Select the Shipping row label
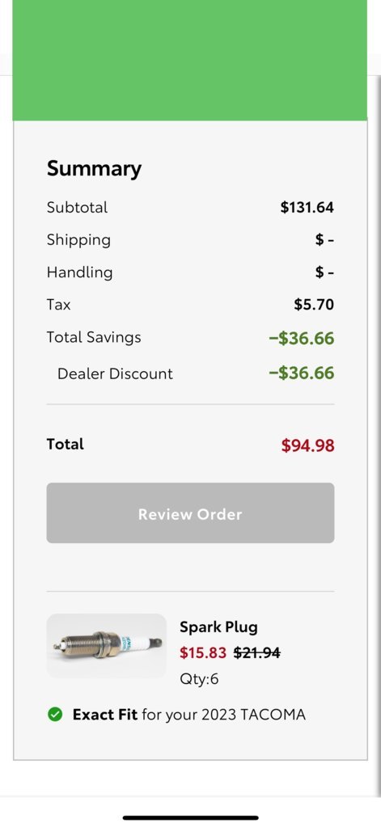The height and width of the screenshot is (827, 381). point(78,240)
